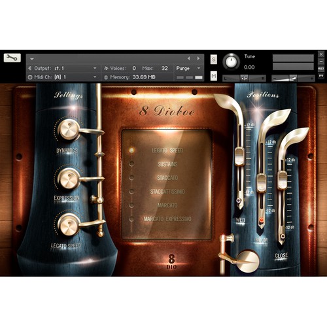Click the first Positions mic slider handle
This screenshot has height=327, width=327.
(239, 156)
